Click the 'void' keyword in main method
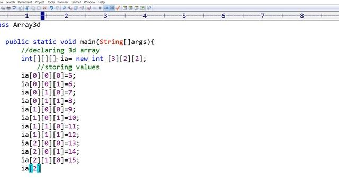The width and height of the screenshot is (339, 190). click(68, 42)
